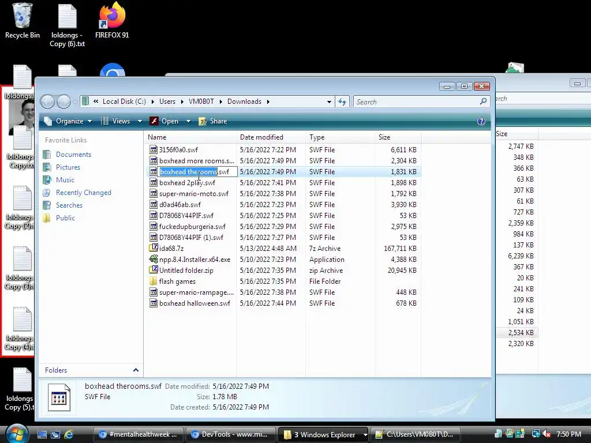Select the npp.8.4.Installer.x64.exe icon
The height and width of the screenshot is (443, 591).
(x=154, y=259)
